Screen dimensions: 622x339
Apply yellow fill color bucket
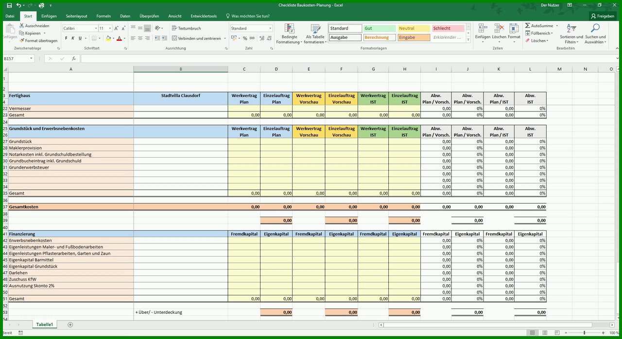108,38
